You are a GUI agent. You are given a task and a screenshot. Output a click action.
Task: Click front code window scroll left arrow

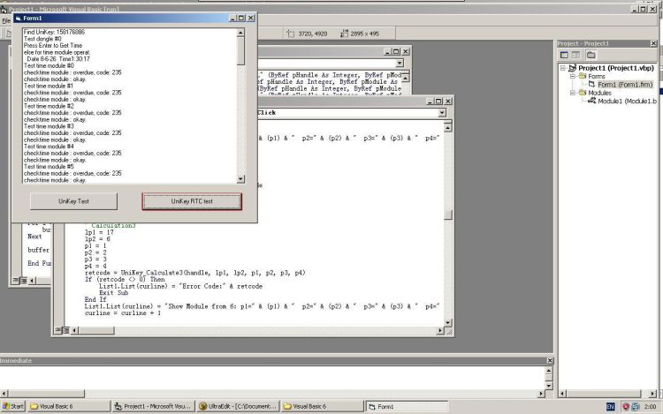click(x=75, y=330)
